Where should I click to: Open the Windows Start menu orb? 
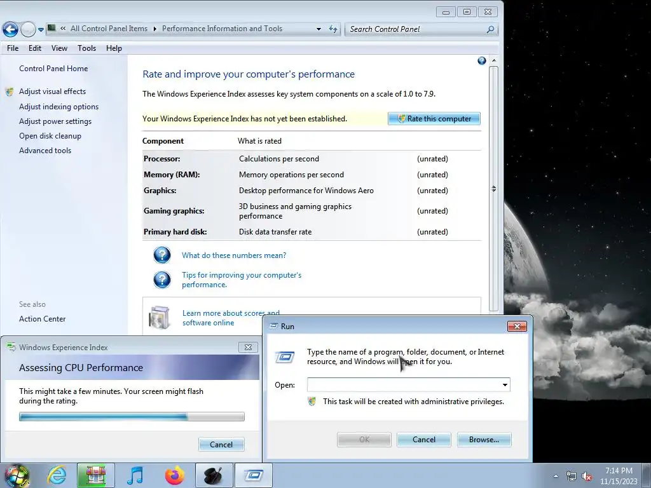point(16,476)
